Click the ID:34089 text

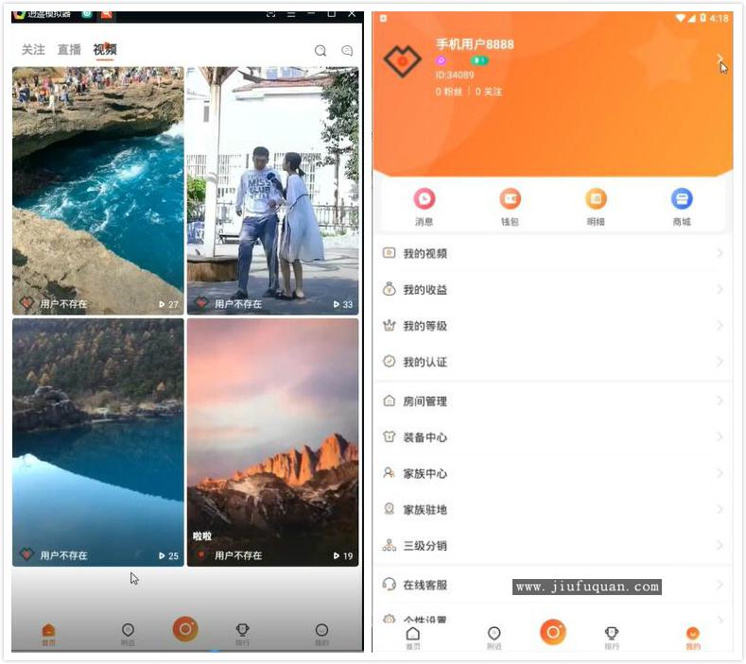455,75
